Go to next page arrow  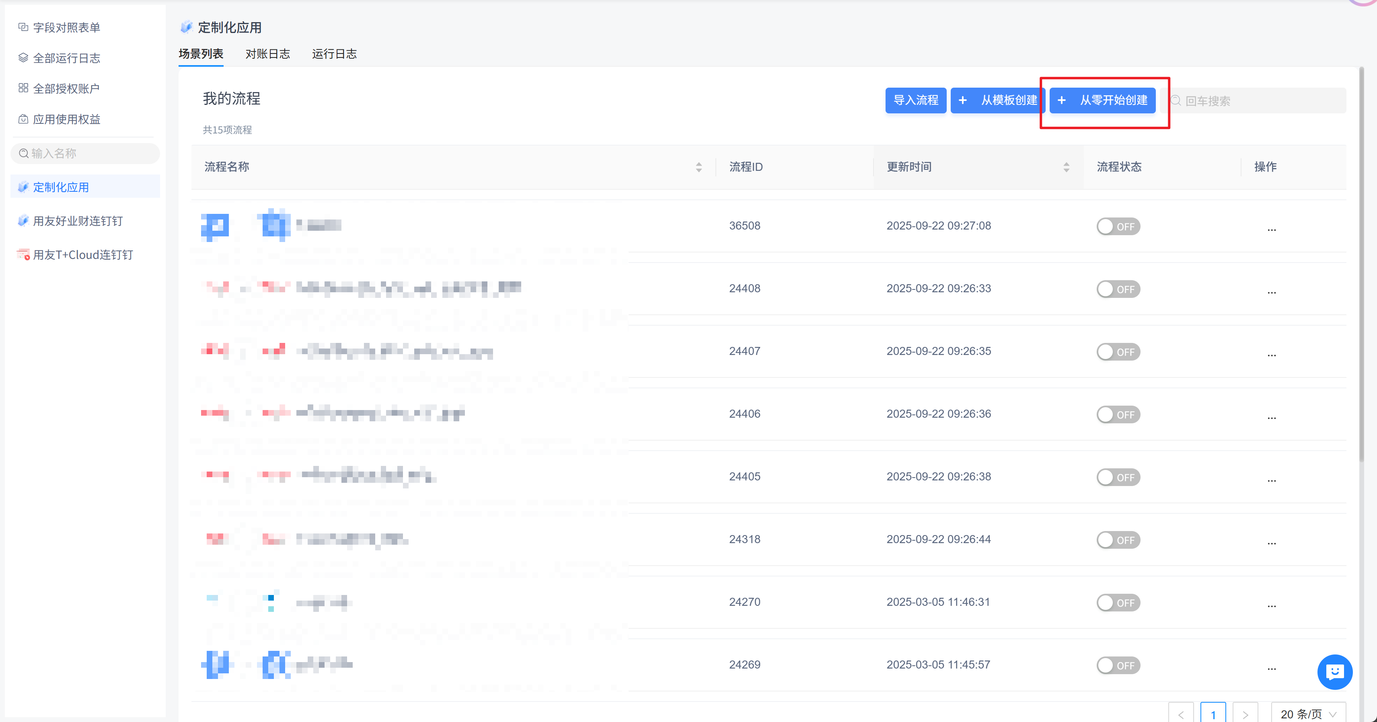pos(1245,714)
